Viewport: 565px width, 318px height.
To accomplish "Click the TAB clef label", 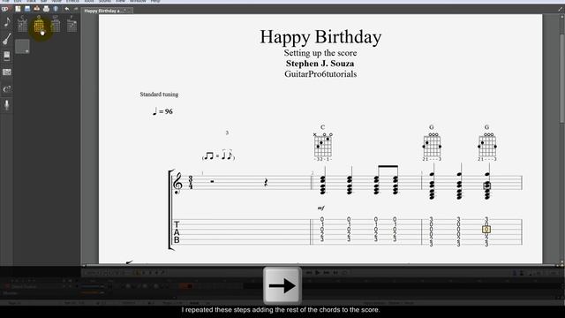I will coord(177,231).
